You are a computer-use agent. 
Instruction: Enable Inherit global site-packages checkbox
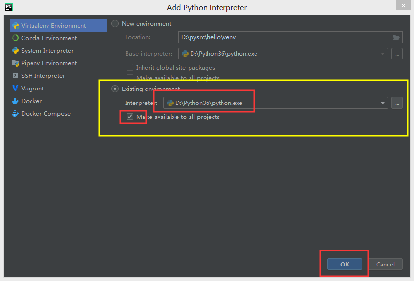click(x=130, y=68)
